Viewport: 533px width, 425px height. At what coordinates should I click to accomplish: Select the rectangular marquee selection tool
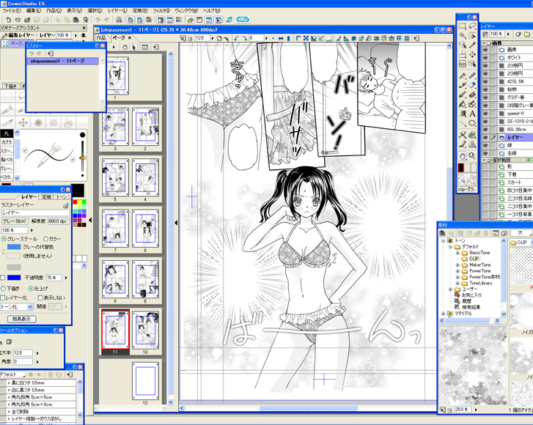coord(462,26)
